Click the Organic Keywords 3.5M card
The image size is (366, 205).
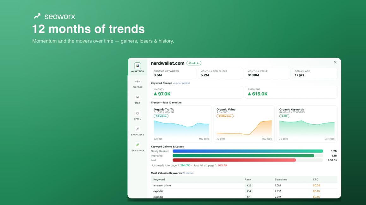click(174, 73)
